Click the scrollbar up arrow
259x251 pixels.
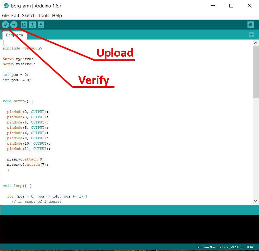pos(256,43)
